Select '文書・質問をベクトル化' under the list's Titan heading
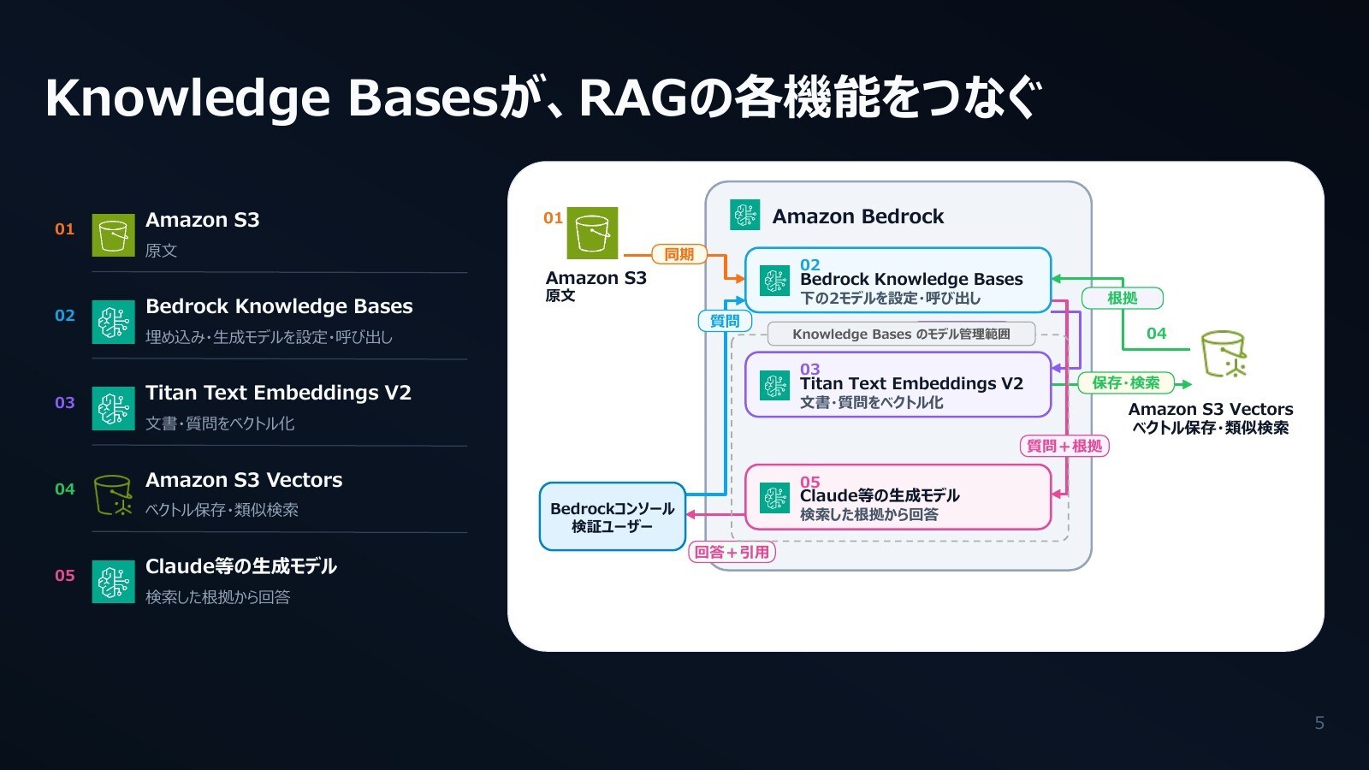The image size is (1369, 770). tap(220, 423)
